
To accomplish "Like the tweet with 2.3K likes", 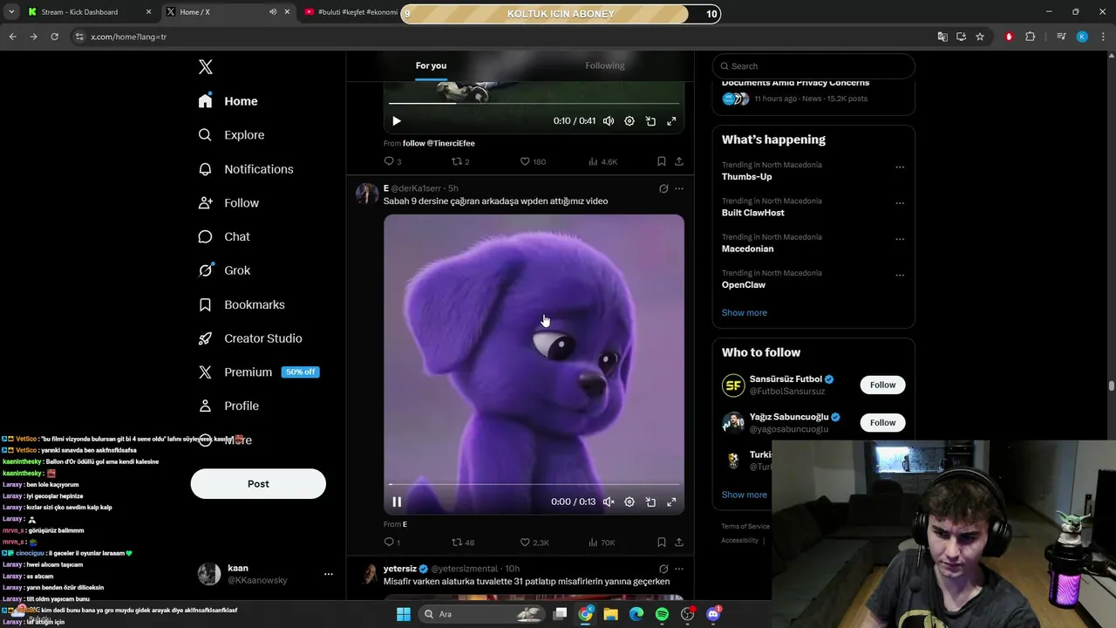I will 534,543.
